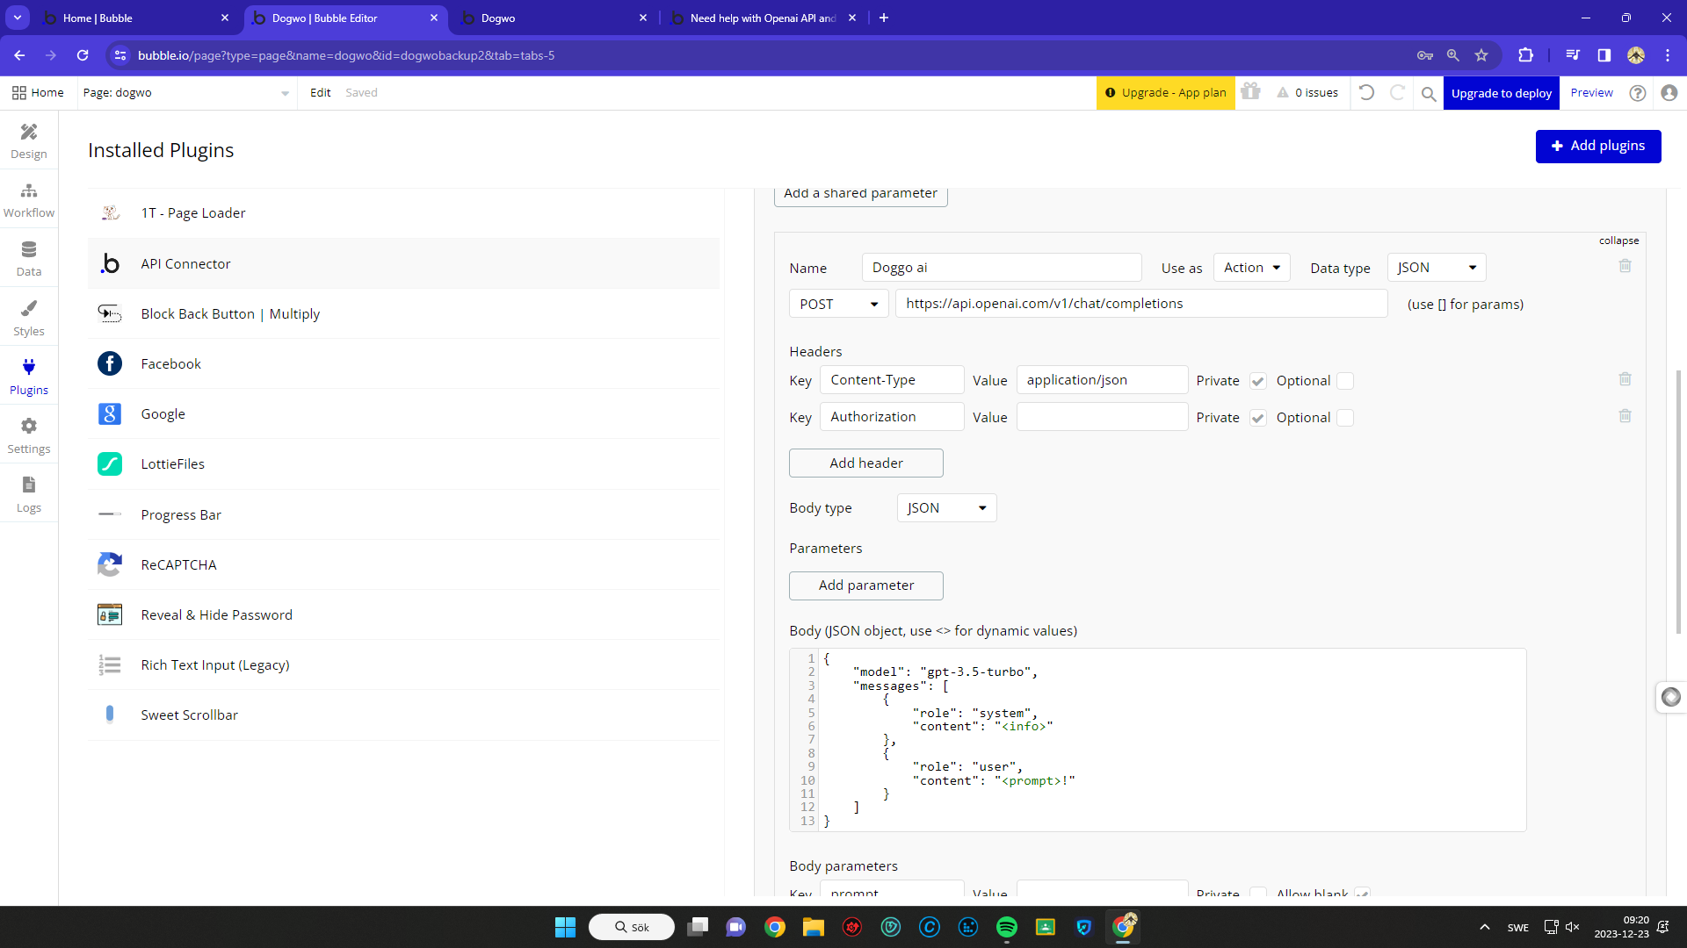
Task: Click the Add plugins button
Action: [x=1598, y=146]
